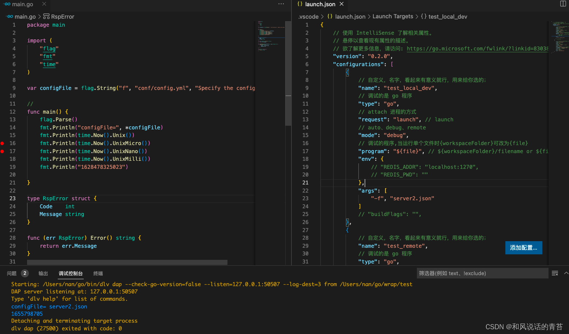Image resolution: width=569 pixels, height=334 pixels.
Task: Click "server2.json" in args array
Action: 412,198
